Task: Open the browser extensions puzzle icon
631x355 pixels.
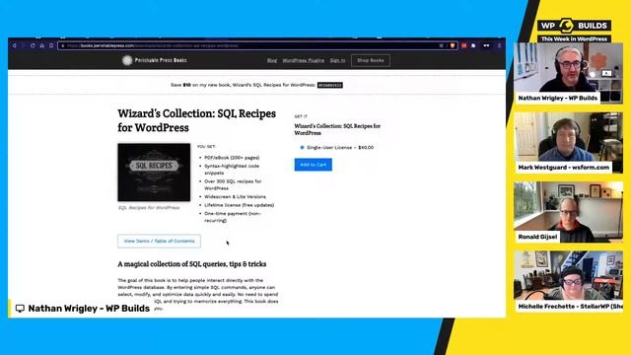Action: tap(473, 45)
